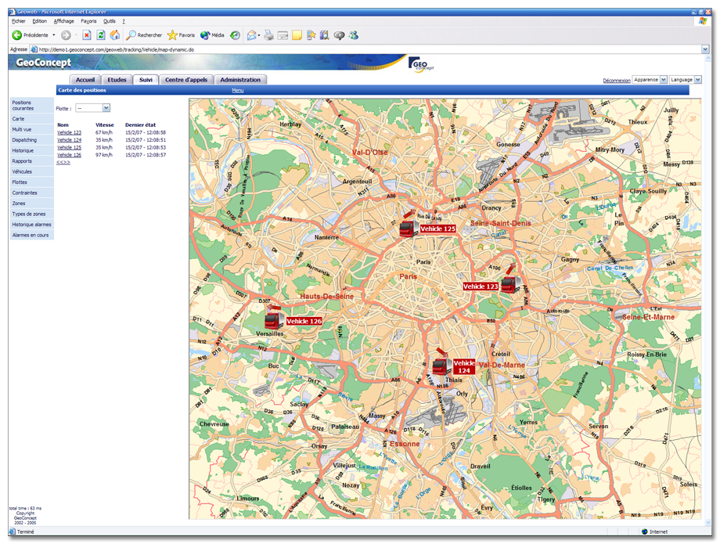Image resolution: width=720 pixels, height=544 pixels.
Task: Expand the Language dropdown
Action: (697, 80)
